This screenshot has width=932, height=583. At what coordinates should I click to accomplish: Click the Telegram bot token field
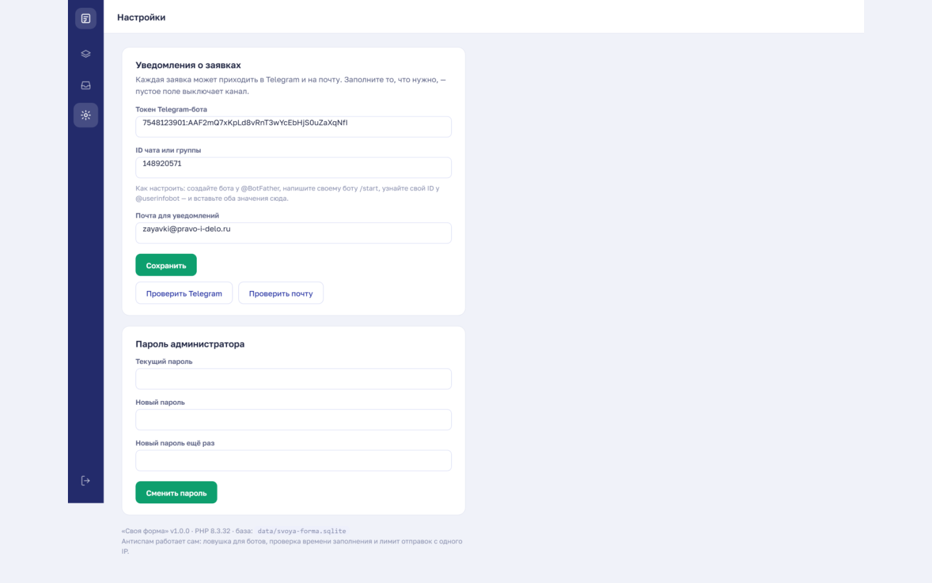point(293,127)
